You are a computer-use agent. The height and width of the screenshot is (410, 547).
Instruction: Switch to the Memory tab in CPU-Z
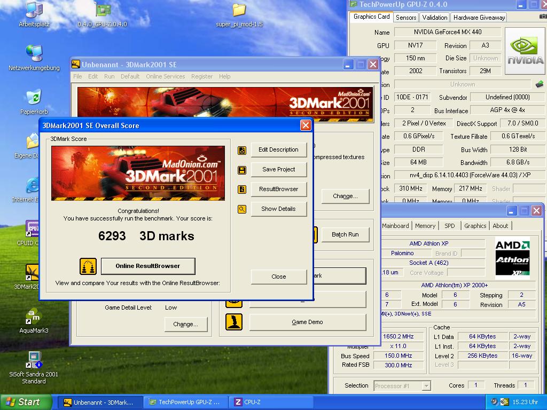(425, 226)
